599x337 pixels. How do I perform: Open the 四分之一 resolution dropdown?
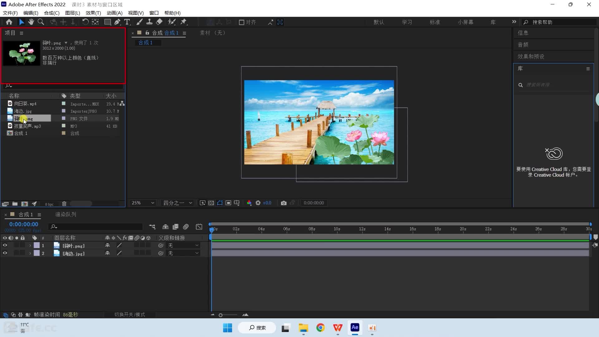click(178, 203)
